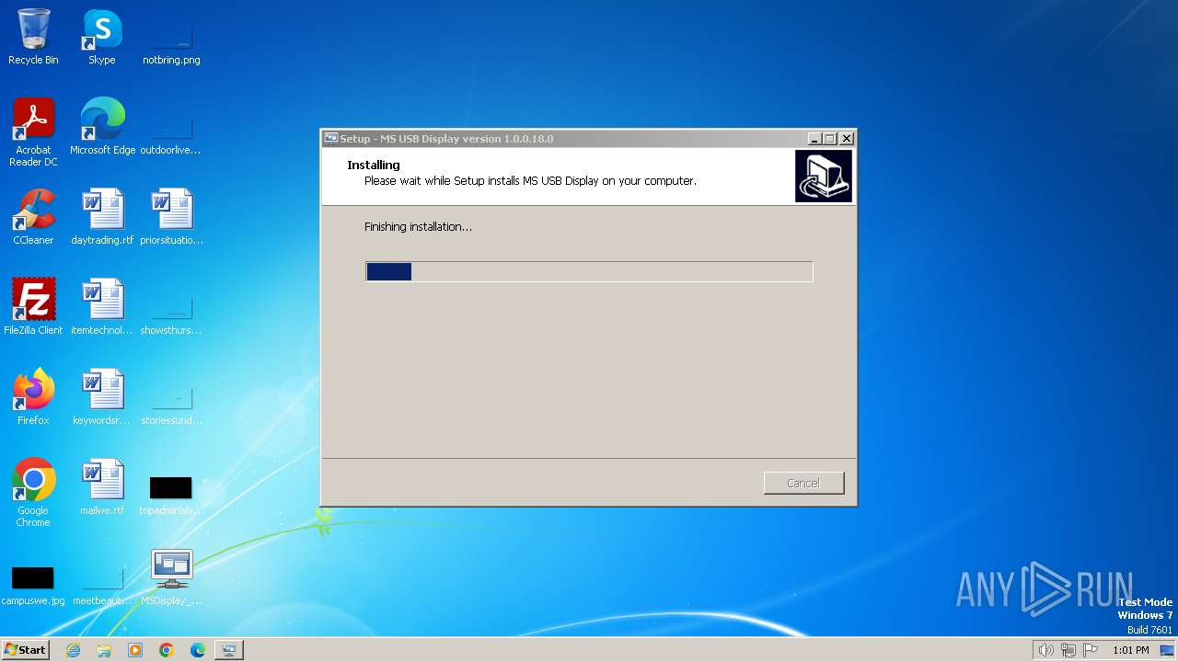
Task: Open CCleaner desktop shortcut
Action: 33,217
